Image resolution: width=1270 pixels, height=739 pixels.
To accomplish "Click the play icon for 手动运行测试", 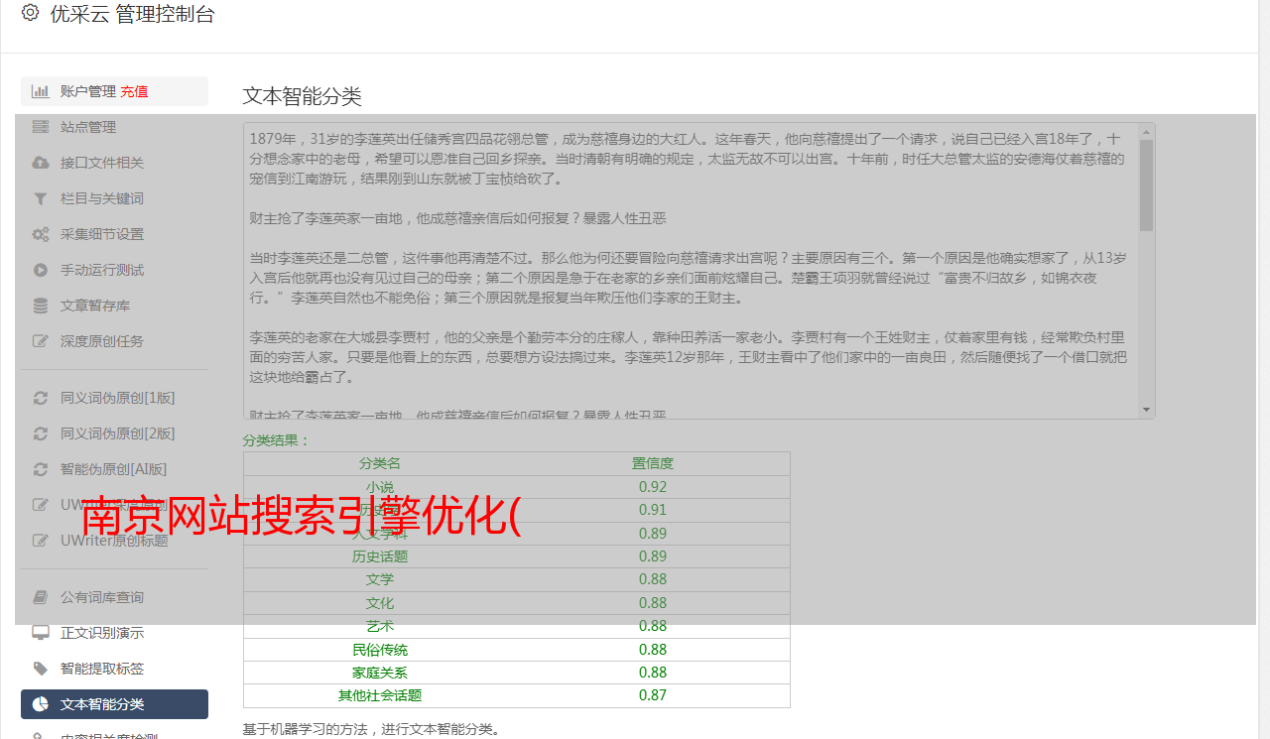I will point(40,270).
